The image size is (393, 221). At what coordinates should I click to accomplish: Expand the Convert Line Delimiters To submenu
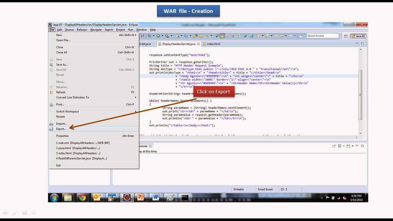[x=73, y=97]
